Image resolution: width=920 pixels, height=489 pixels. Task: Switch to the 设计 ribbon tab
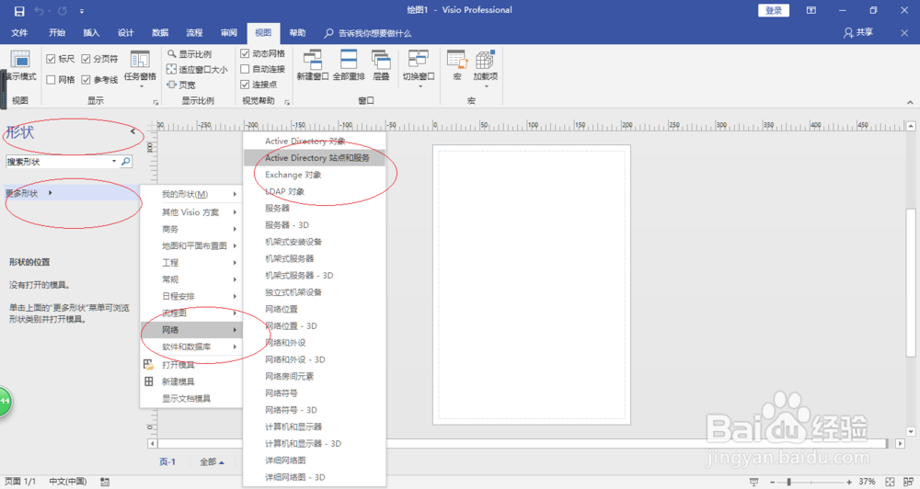(x=125, y=33)
